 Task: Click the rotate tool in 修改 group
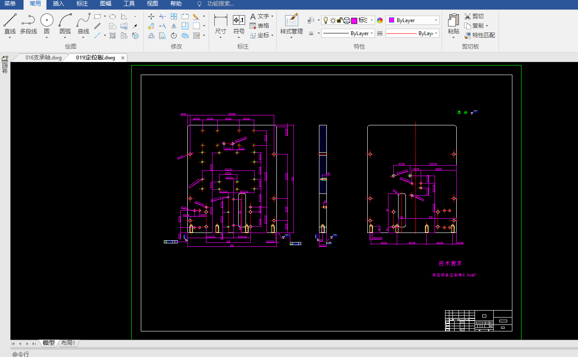[x=174, y=36]
